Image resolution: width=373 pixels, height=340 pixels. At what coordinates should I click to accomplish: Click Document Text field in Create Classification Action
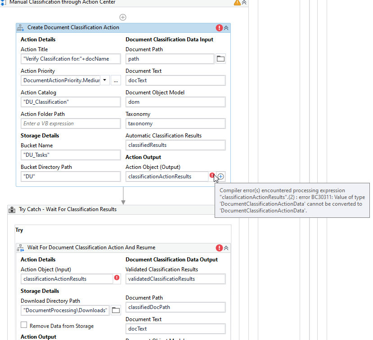(175, 80)
